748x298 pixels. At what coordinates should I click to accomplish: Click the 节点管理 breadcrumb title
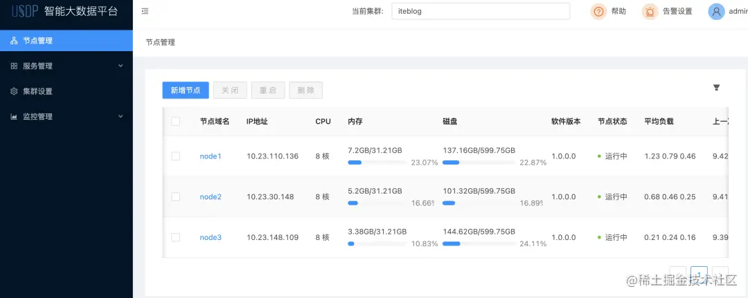point(160,42)
